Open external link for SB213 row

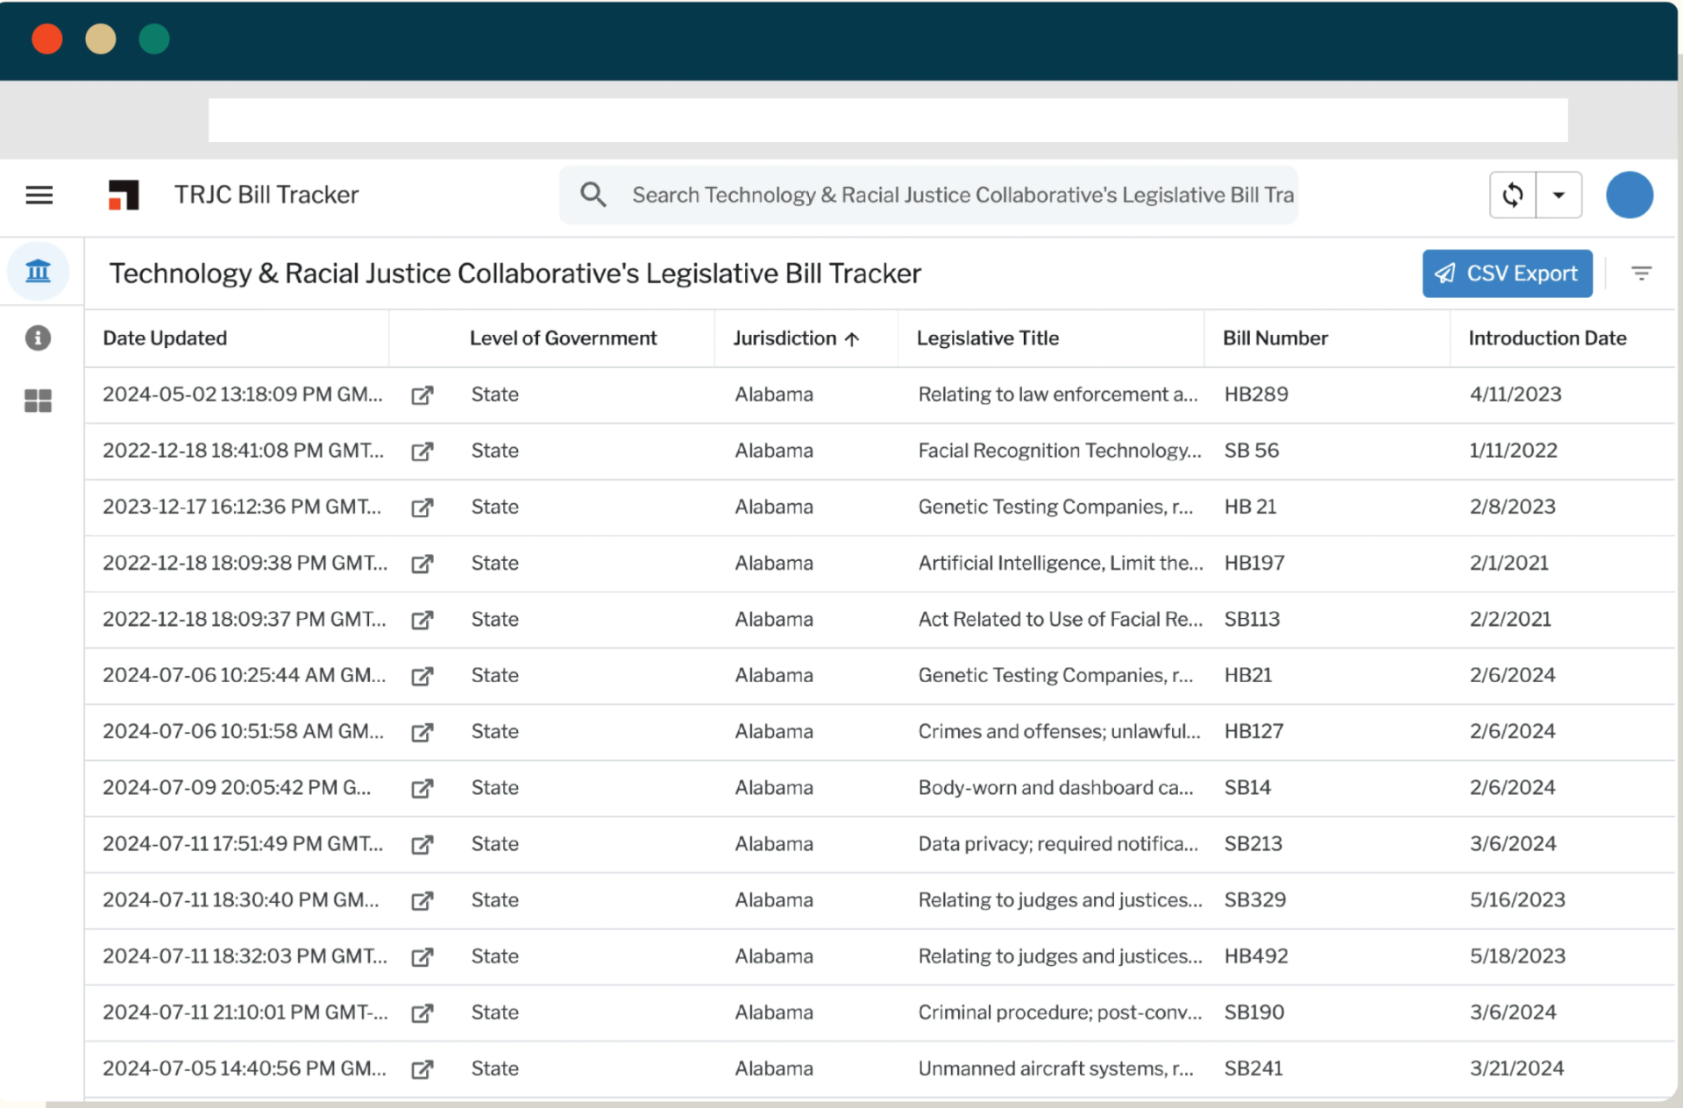click(423, 844)
